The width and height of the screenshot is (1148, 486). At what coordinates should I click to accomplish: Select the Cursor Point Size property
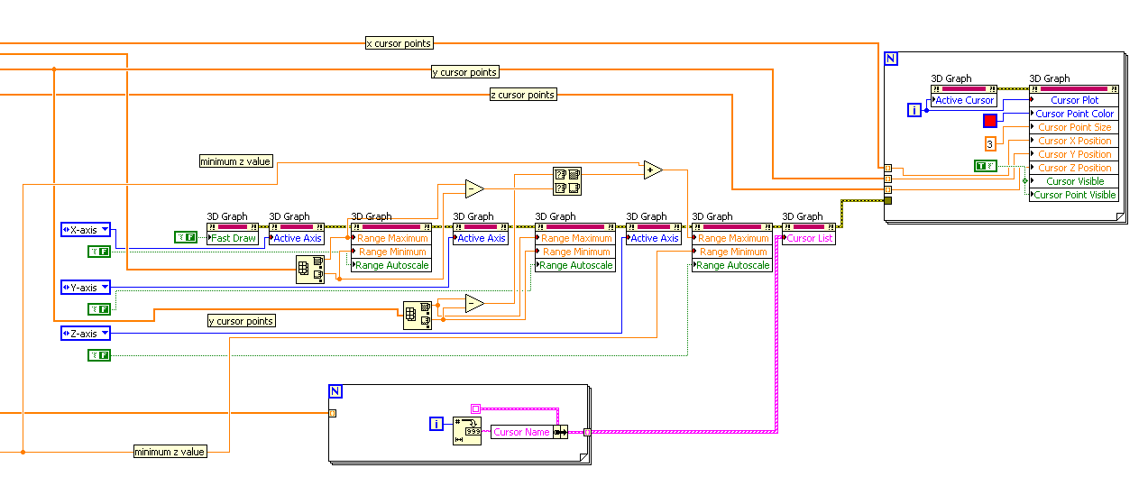(1074, 127)
